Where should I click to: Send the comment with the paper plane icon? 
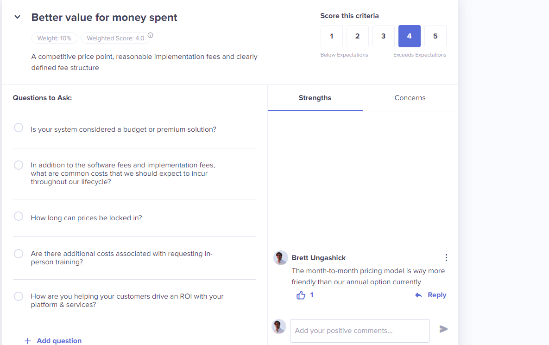click(444, 329)
